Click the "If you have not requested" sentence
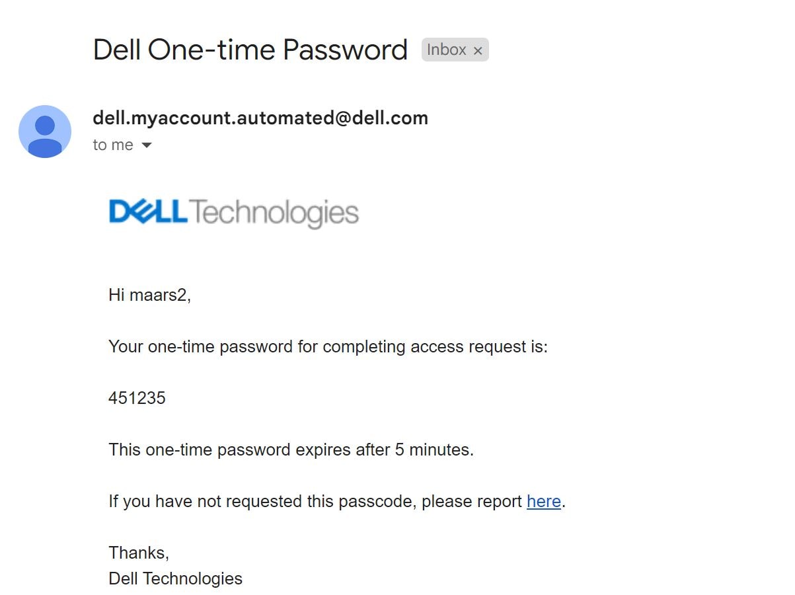The image size is (795, 595). click(337, 502)
